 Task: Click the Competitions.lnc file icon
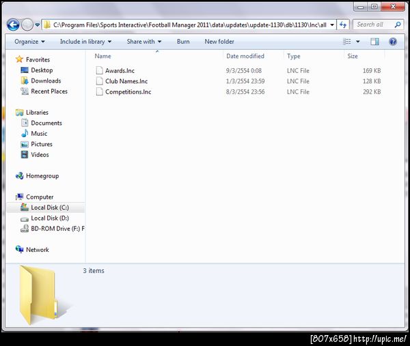99,91
